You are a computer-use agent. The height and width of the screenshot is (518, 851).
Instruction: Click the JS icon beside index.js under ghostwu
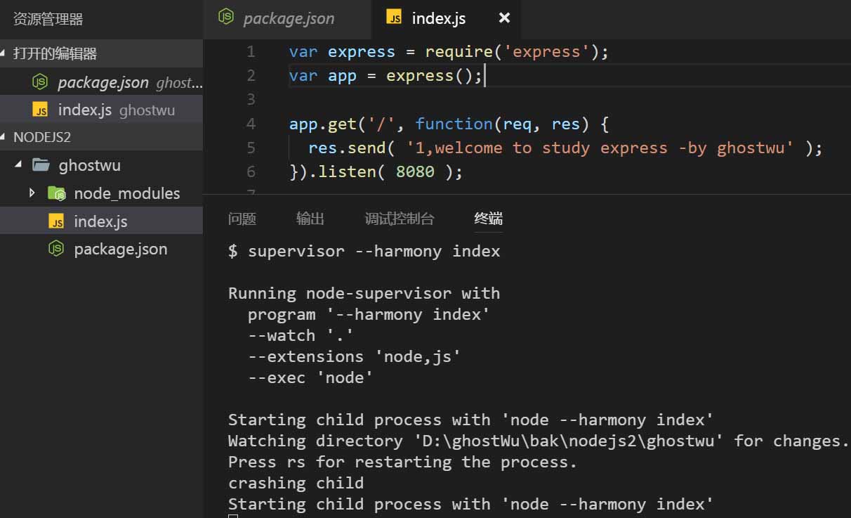[x=57, y=222]
